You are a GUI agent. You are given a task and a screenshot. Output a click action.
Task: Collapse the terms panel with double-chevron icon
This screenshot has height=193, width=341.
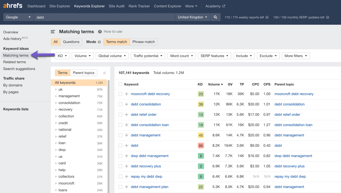(105, 73)
